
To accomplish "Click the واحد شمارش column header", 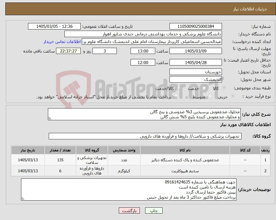I will (x=124, y=150).
